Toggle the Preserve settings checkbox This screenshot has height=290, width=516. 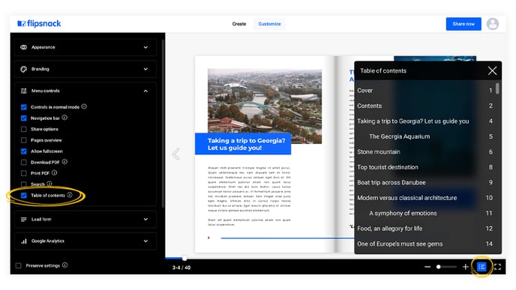[19, 265]
